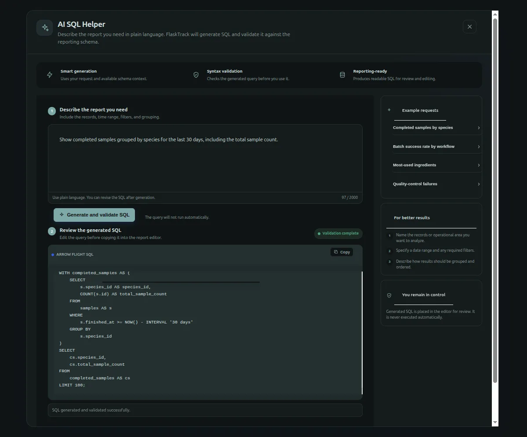Click the Syntax validation shield icon
Screen dimensions: 527x437
pos(196,75)
